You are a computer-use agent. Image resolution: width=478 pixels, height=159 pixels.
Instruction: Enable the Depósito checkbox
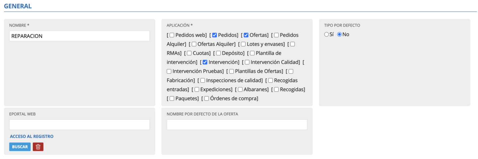click(219, 53)
